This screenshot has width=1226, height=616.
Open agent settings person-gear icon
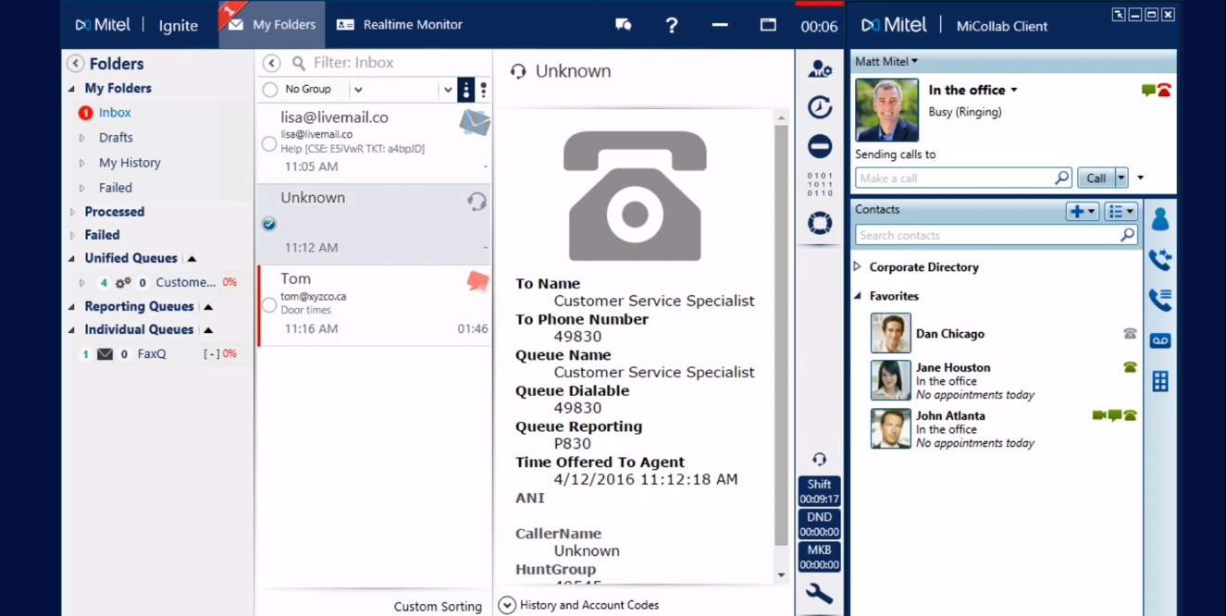point(820,68)
